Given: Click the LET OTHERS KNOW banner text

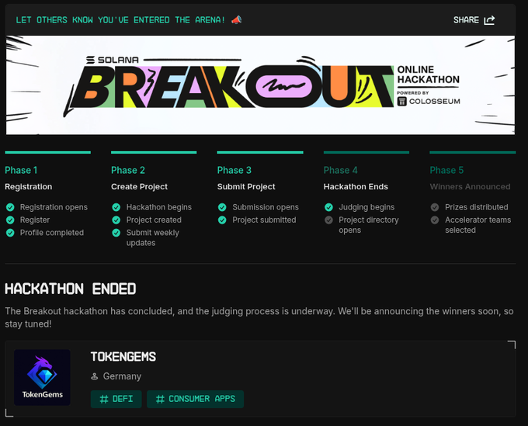Looking at the screenshot, I should pyautogui.click(x=120, y=20).
